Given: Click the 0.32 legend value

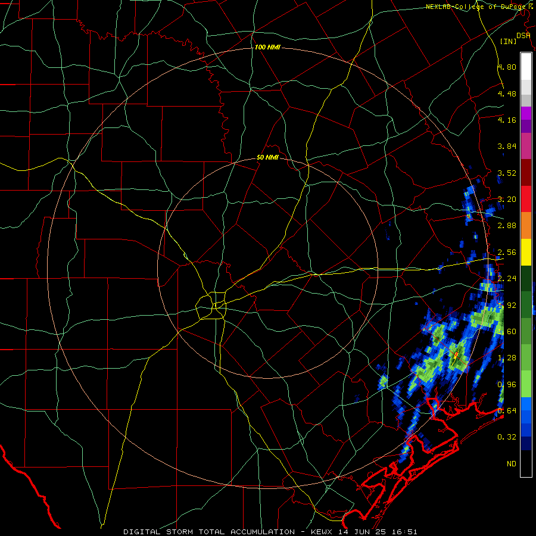Looking at the screenshot, I should coord(507,437).
